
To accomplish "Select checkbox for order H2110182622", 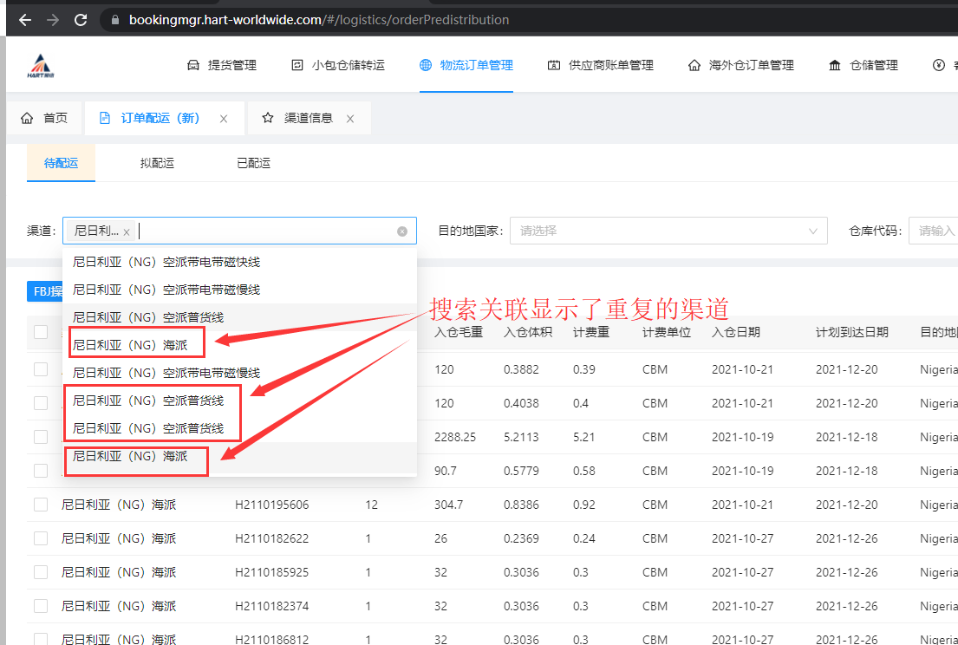I will [41, 538].
